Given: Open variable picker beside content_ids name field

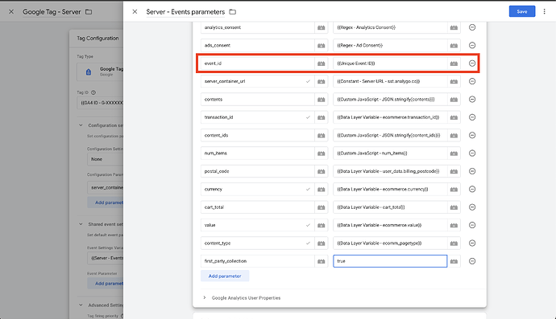Looking at the screenshot, I should pyautogui.click(x=322, y=136).
